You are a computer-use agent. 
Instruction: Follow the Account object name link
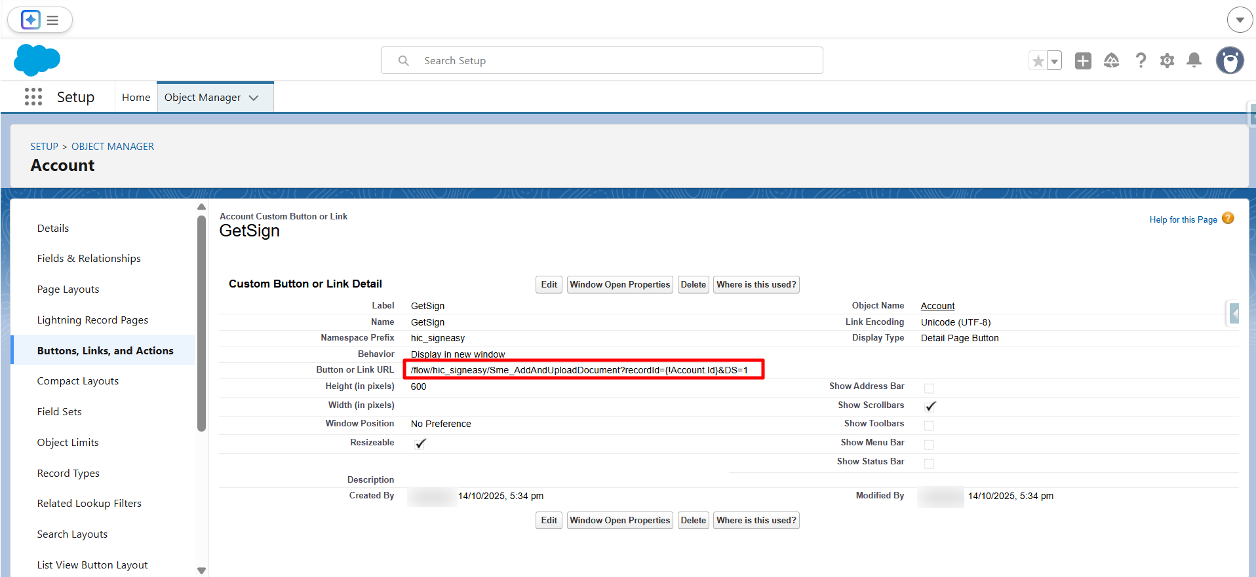click(937, 306)
